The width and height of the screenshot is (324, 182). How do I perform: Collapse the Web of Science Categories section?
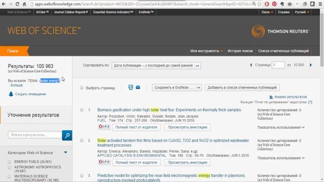tap(65, 153)
